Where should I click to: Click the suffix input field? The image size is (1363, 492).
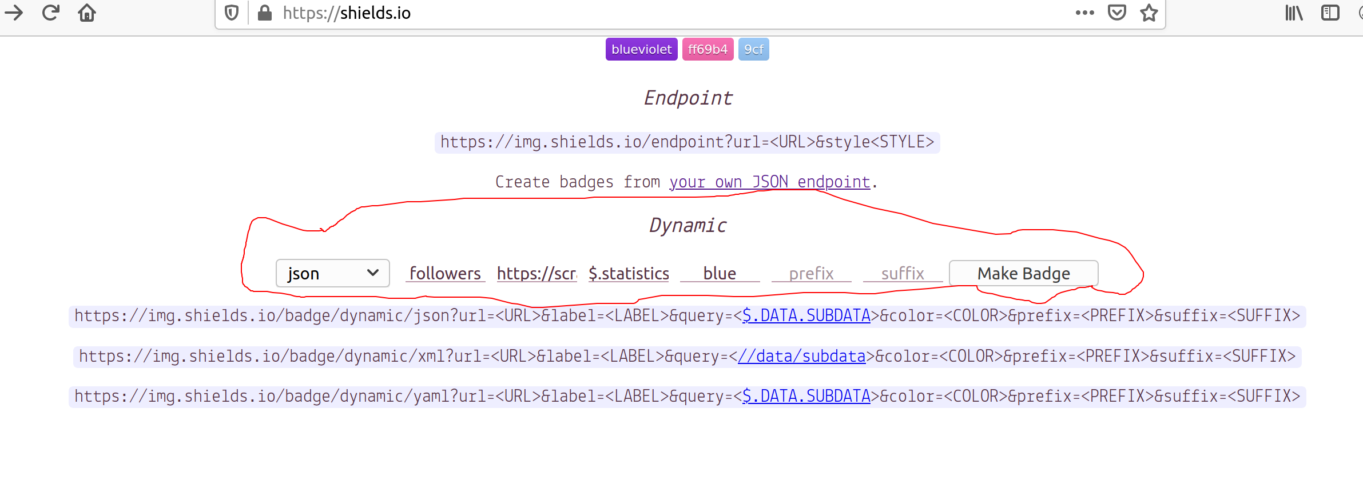click(903, 273)
